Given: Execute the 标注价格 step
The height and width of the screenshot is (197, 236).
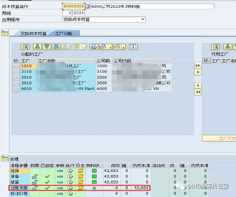Looking at the screenshot, I should 70,194.
